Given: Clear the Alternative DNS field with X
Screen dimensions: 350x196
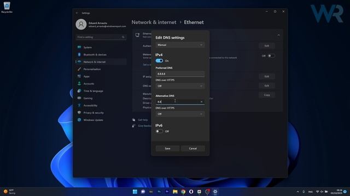Looking at the screenshot, I should coord(201,102).
